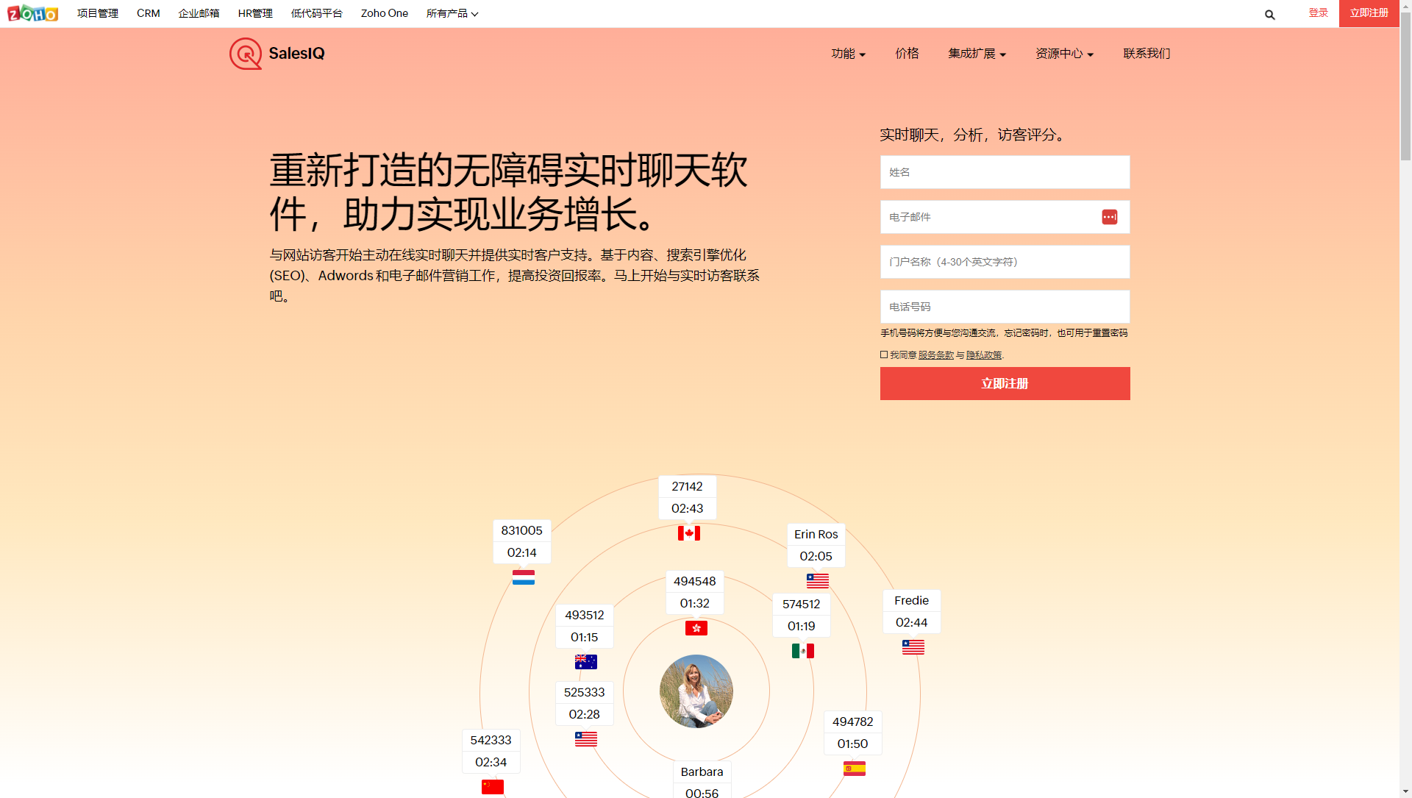Click the red password manager icon in email field
Screen dimensions: 1412x798
[x=1110, y=217]
